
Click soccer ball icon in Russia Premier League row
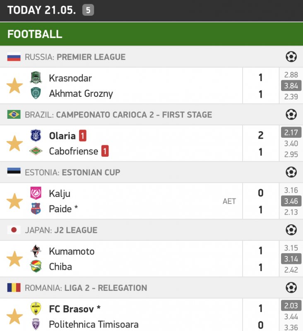click(x=291, y=57)
